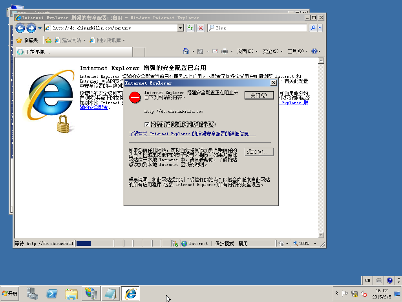Click the network warning tray icon
This screenshot has height=302, width=402.
(354, 293)
